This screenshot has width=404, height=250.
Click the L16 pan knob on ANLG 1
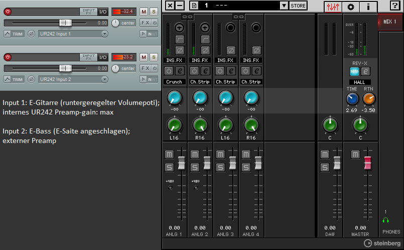(174, 125)
